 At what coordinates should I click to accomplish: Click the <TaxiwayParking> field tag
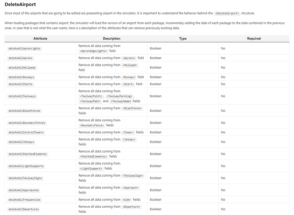[119, 96]
